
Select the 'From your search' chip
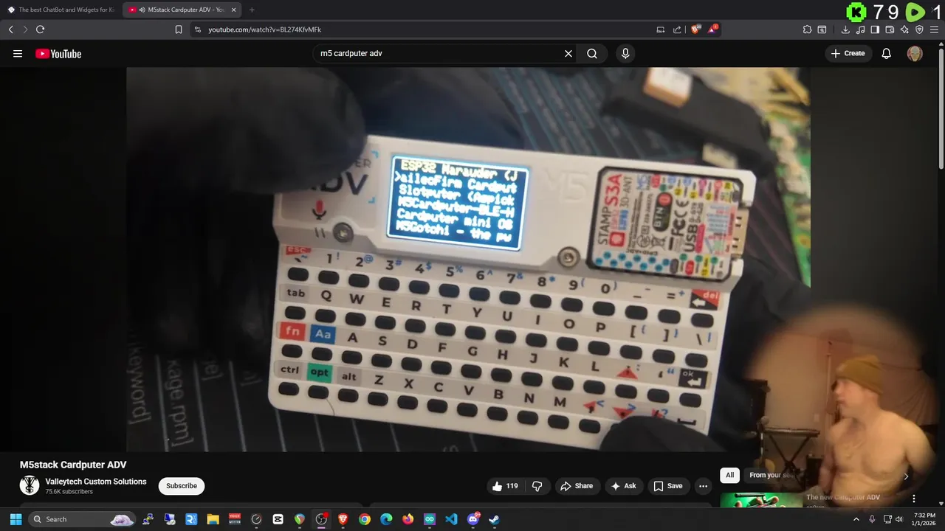772,475
